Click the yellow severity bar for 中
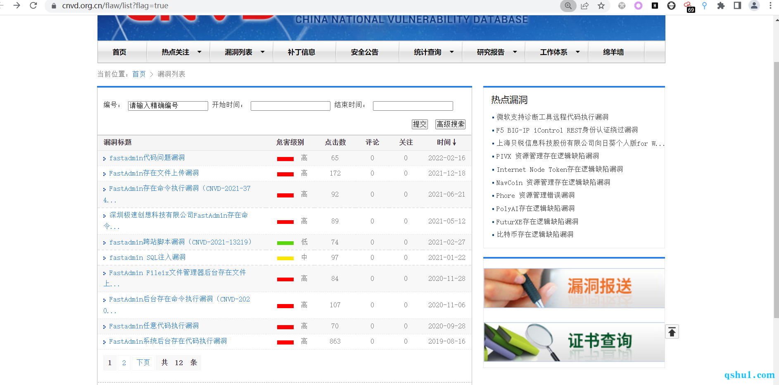This screenshot has width=779, height=385. pos(285,258)
